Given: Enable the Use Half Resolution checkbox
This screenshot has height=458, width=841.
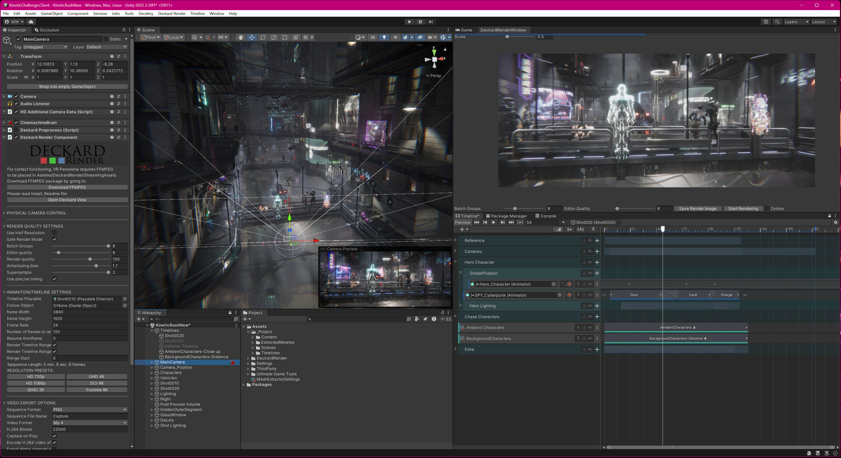Looking at the screenshot, I should coord(54,233).
